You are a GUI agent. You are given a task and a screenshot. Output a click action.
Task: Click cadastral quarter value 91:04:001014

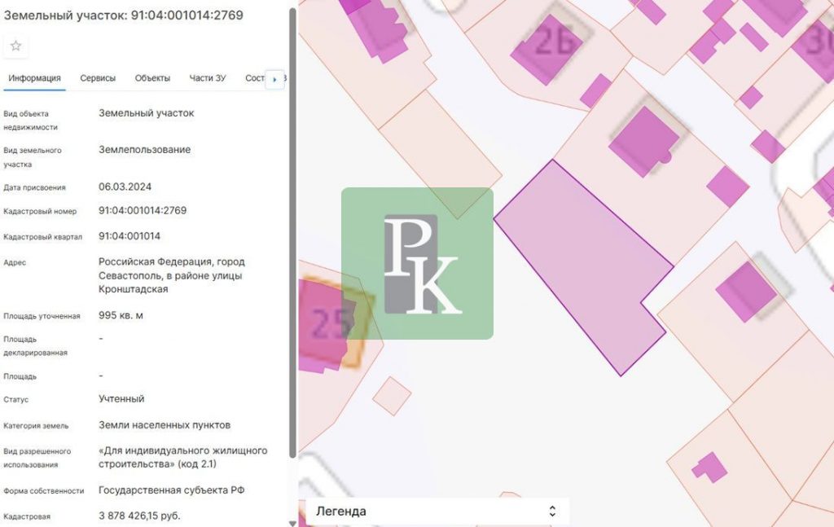tap(129, 236)
